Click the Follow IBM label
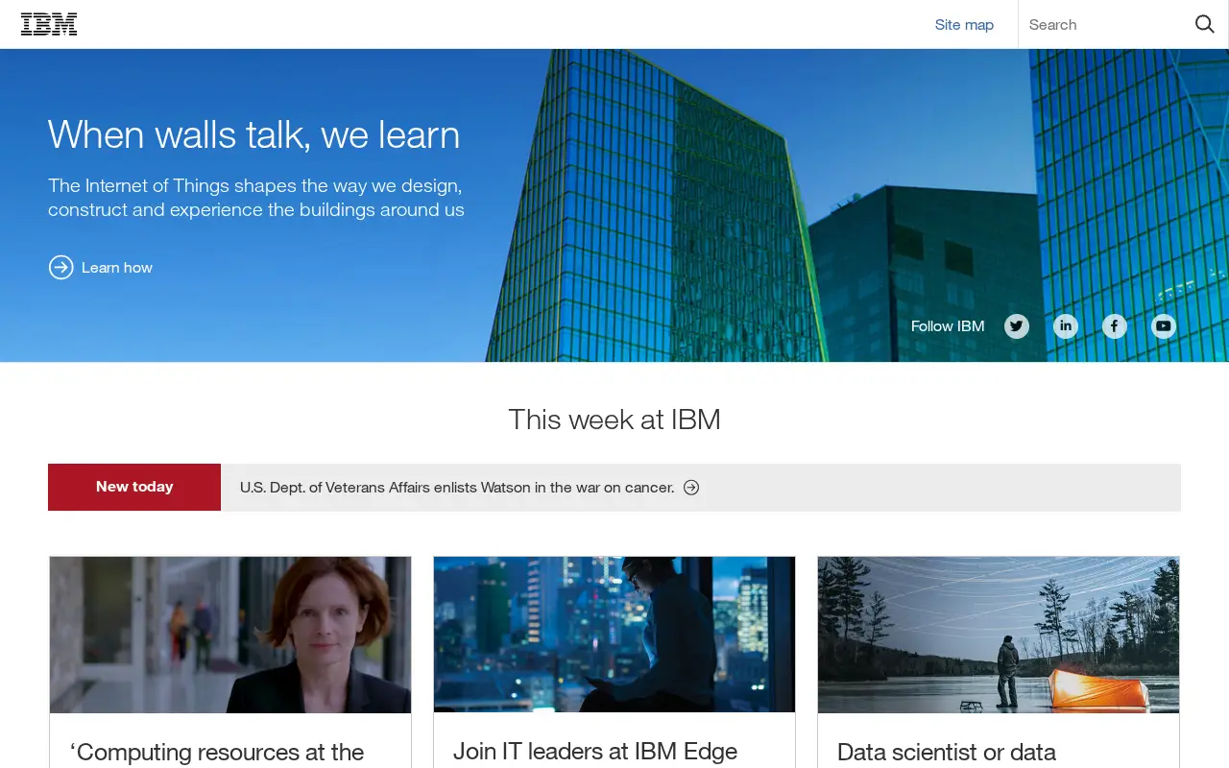 948,326
